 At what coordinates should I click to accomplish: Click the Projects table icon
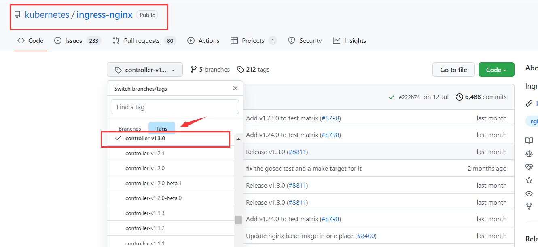tap(234, 40)
